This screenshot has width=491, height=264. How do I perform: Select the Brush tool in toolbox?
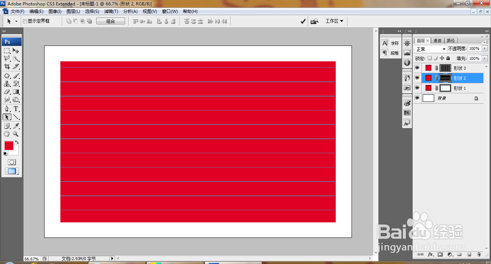coord(16,76)
